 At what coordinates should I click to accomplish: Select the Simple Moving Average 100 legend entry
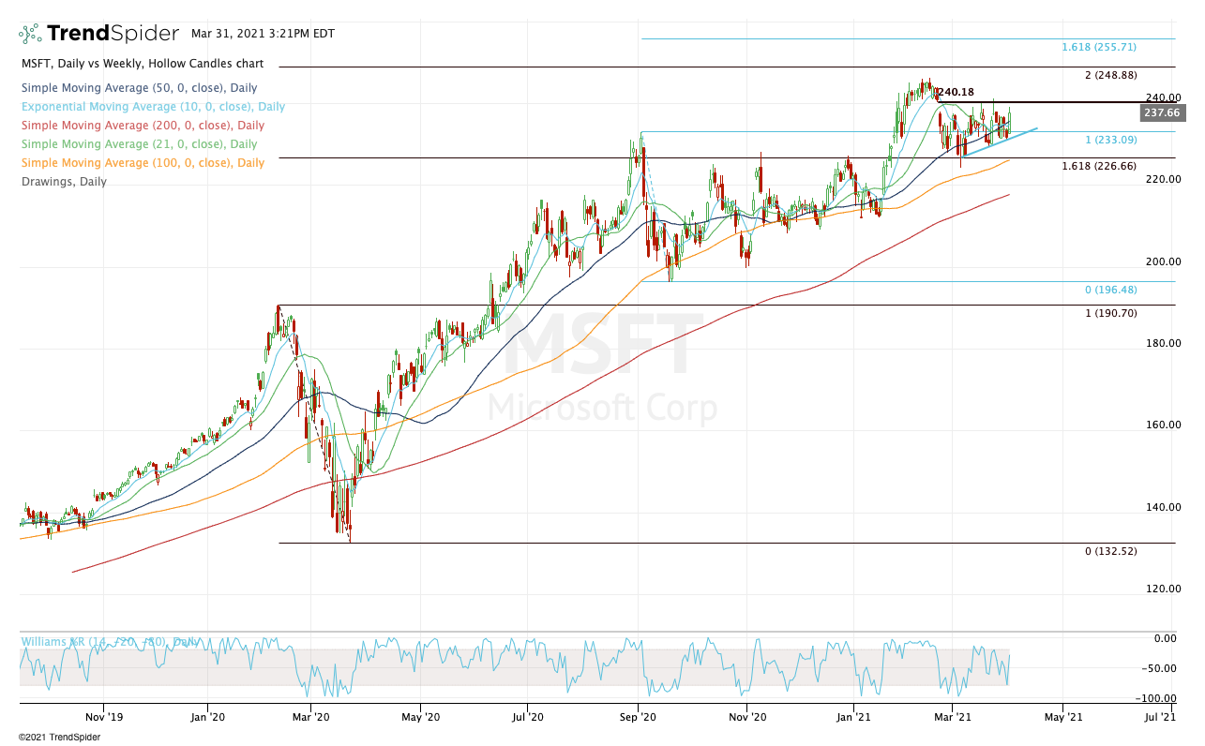pos(143,163)
